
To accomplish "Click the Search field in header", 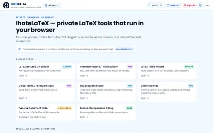I will tap(155, 5).
